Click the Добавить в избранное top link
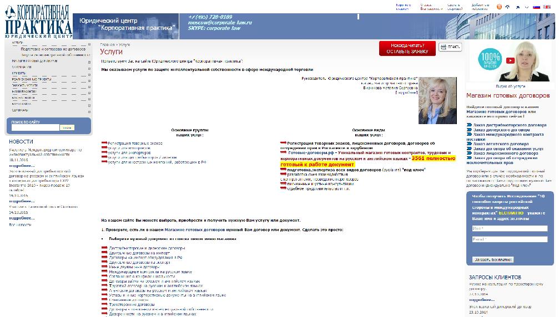The width and height of the screenshot is (559, 317). pos(480,7)
